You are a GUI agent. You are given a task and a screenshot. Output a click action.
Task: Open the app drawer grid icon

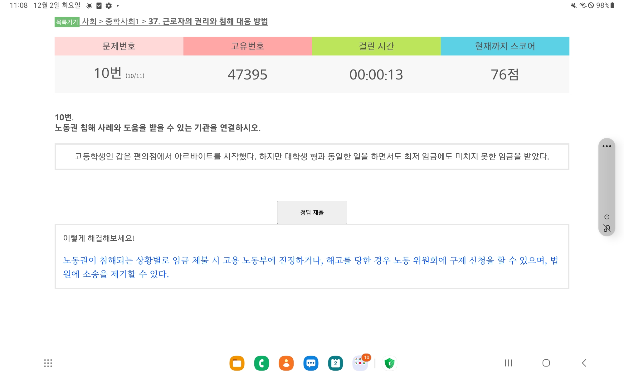48,363
